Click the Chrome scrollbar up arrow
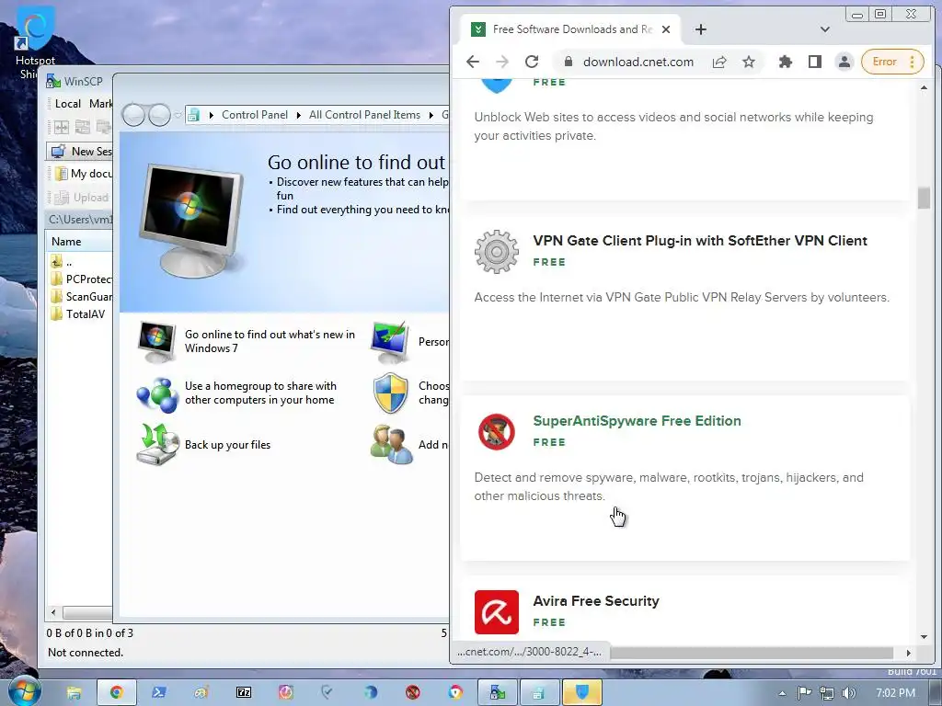942x706 pixels. tap(924, 87)
